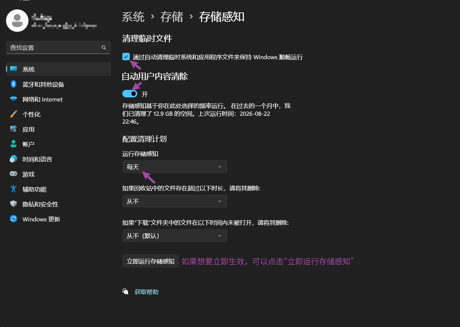
Task: Navigate to 系统 in the breadcrumb
Action: click(133, 17)
